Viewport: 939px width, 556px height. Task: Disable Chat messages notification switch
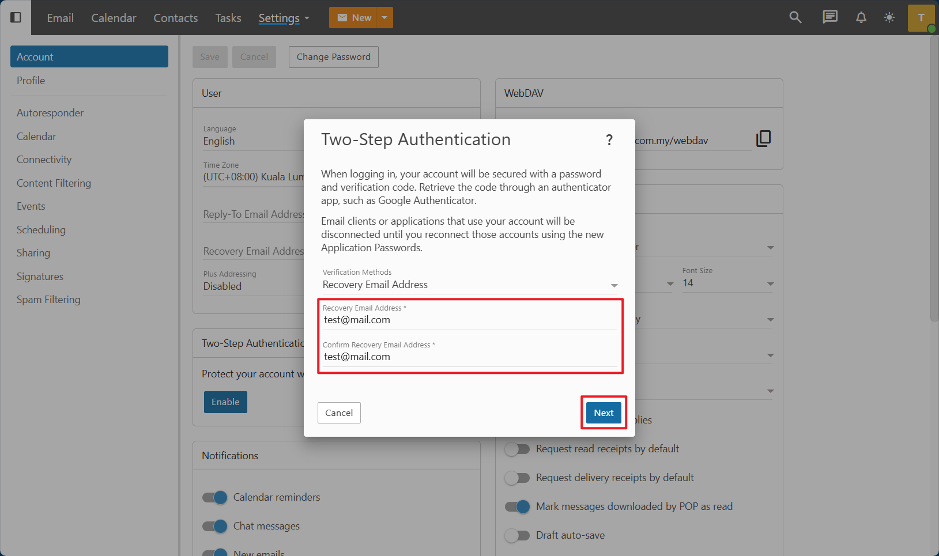coord(215,526)
